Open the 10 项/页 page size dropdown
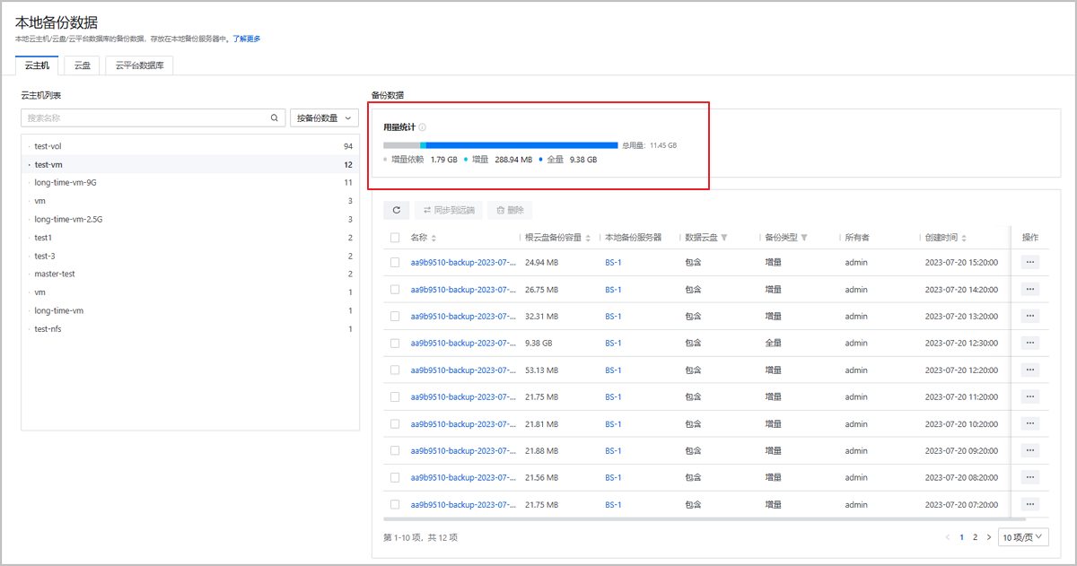This screenshot has width=1077, height=566. (x=1023, y=537)
